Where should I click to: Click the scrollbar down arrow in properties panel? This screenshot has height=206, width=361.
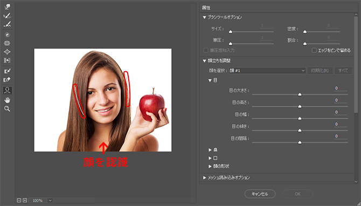356,182
